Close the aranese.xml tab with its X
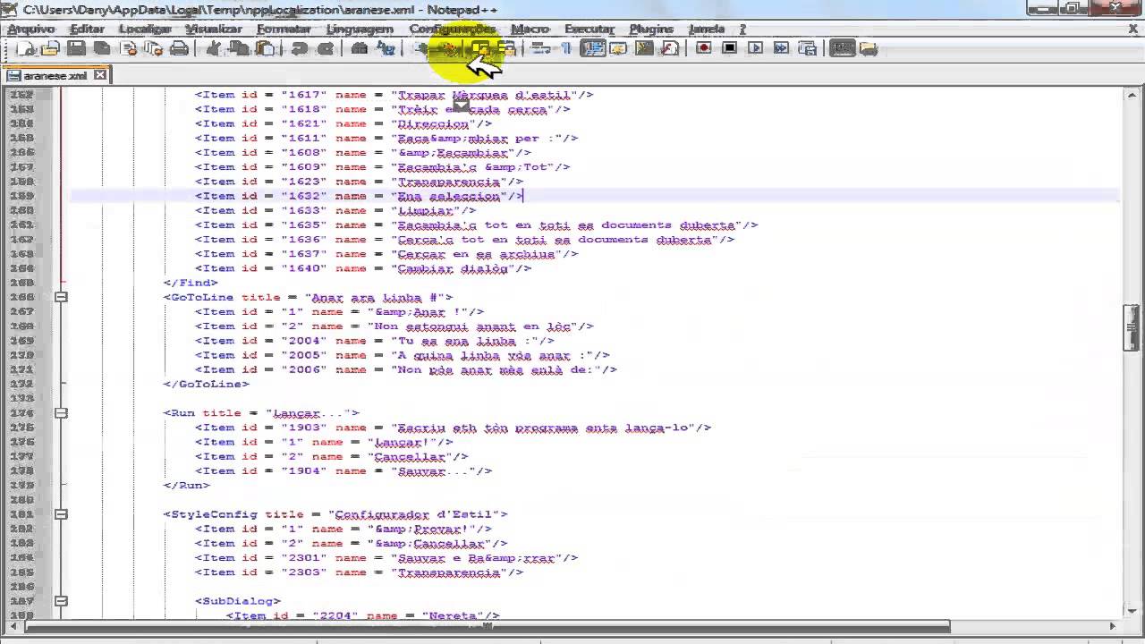The image size is (1145, 644). (100, 75)
